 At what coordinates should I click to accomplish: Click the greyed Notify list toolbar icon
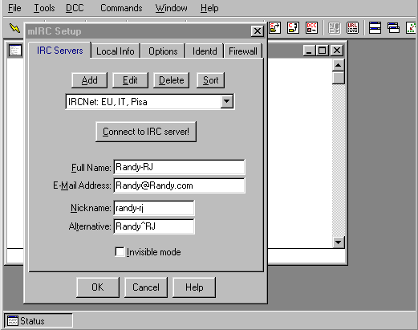coord(334,28)
